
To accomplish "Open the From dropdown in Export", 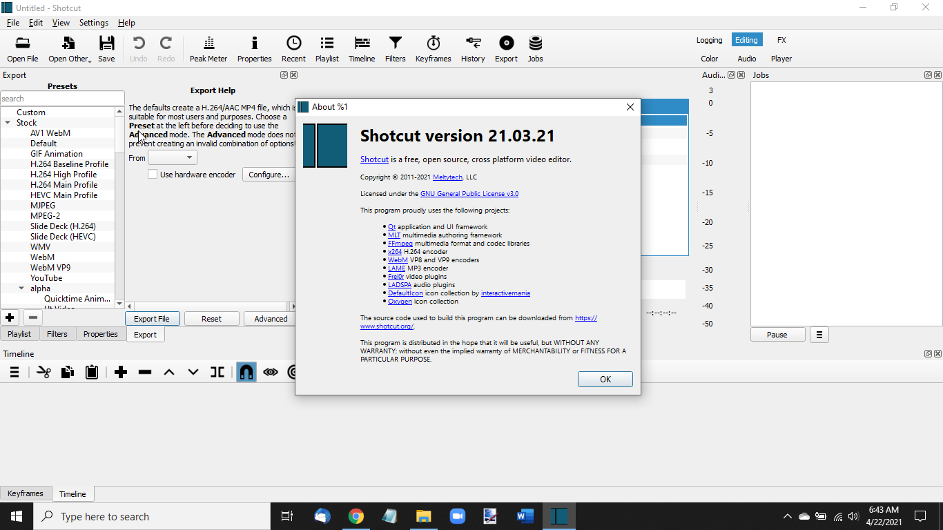I will click(173, 158).
